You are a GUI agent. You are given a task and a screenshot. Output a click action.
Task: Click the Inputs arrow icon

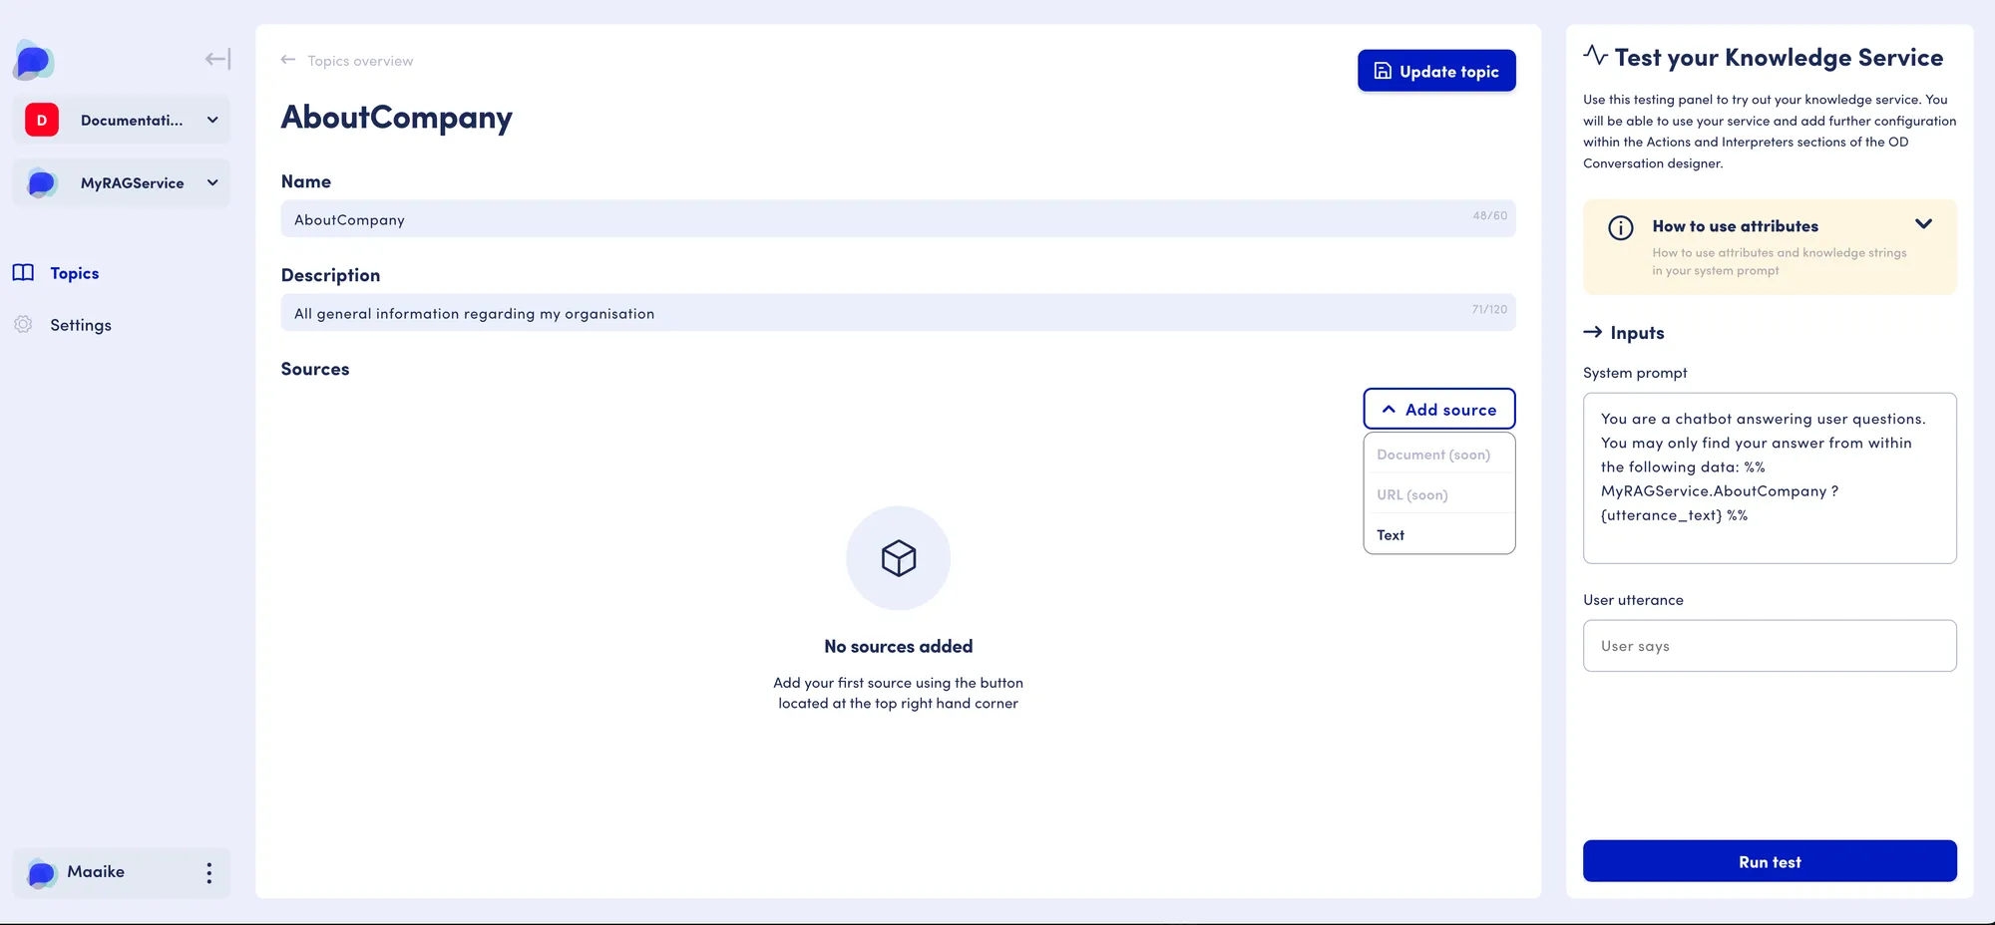[x=1593, y=332]
